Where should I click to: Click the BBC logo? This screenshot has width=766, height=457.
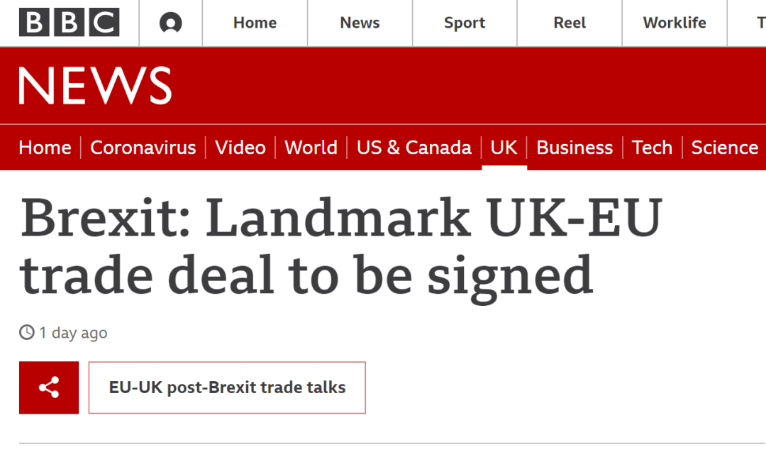pyautogui.click(x=69, y=23)
